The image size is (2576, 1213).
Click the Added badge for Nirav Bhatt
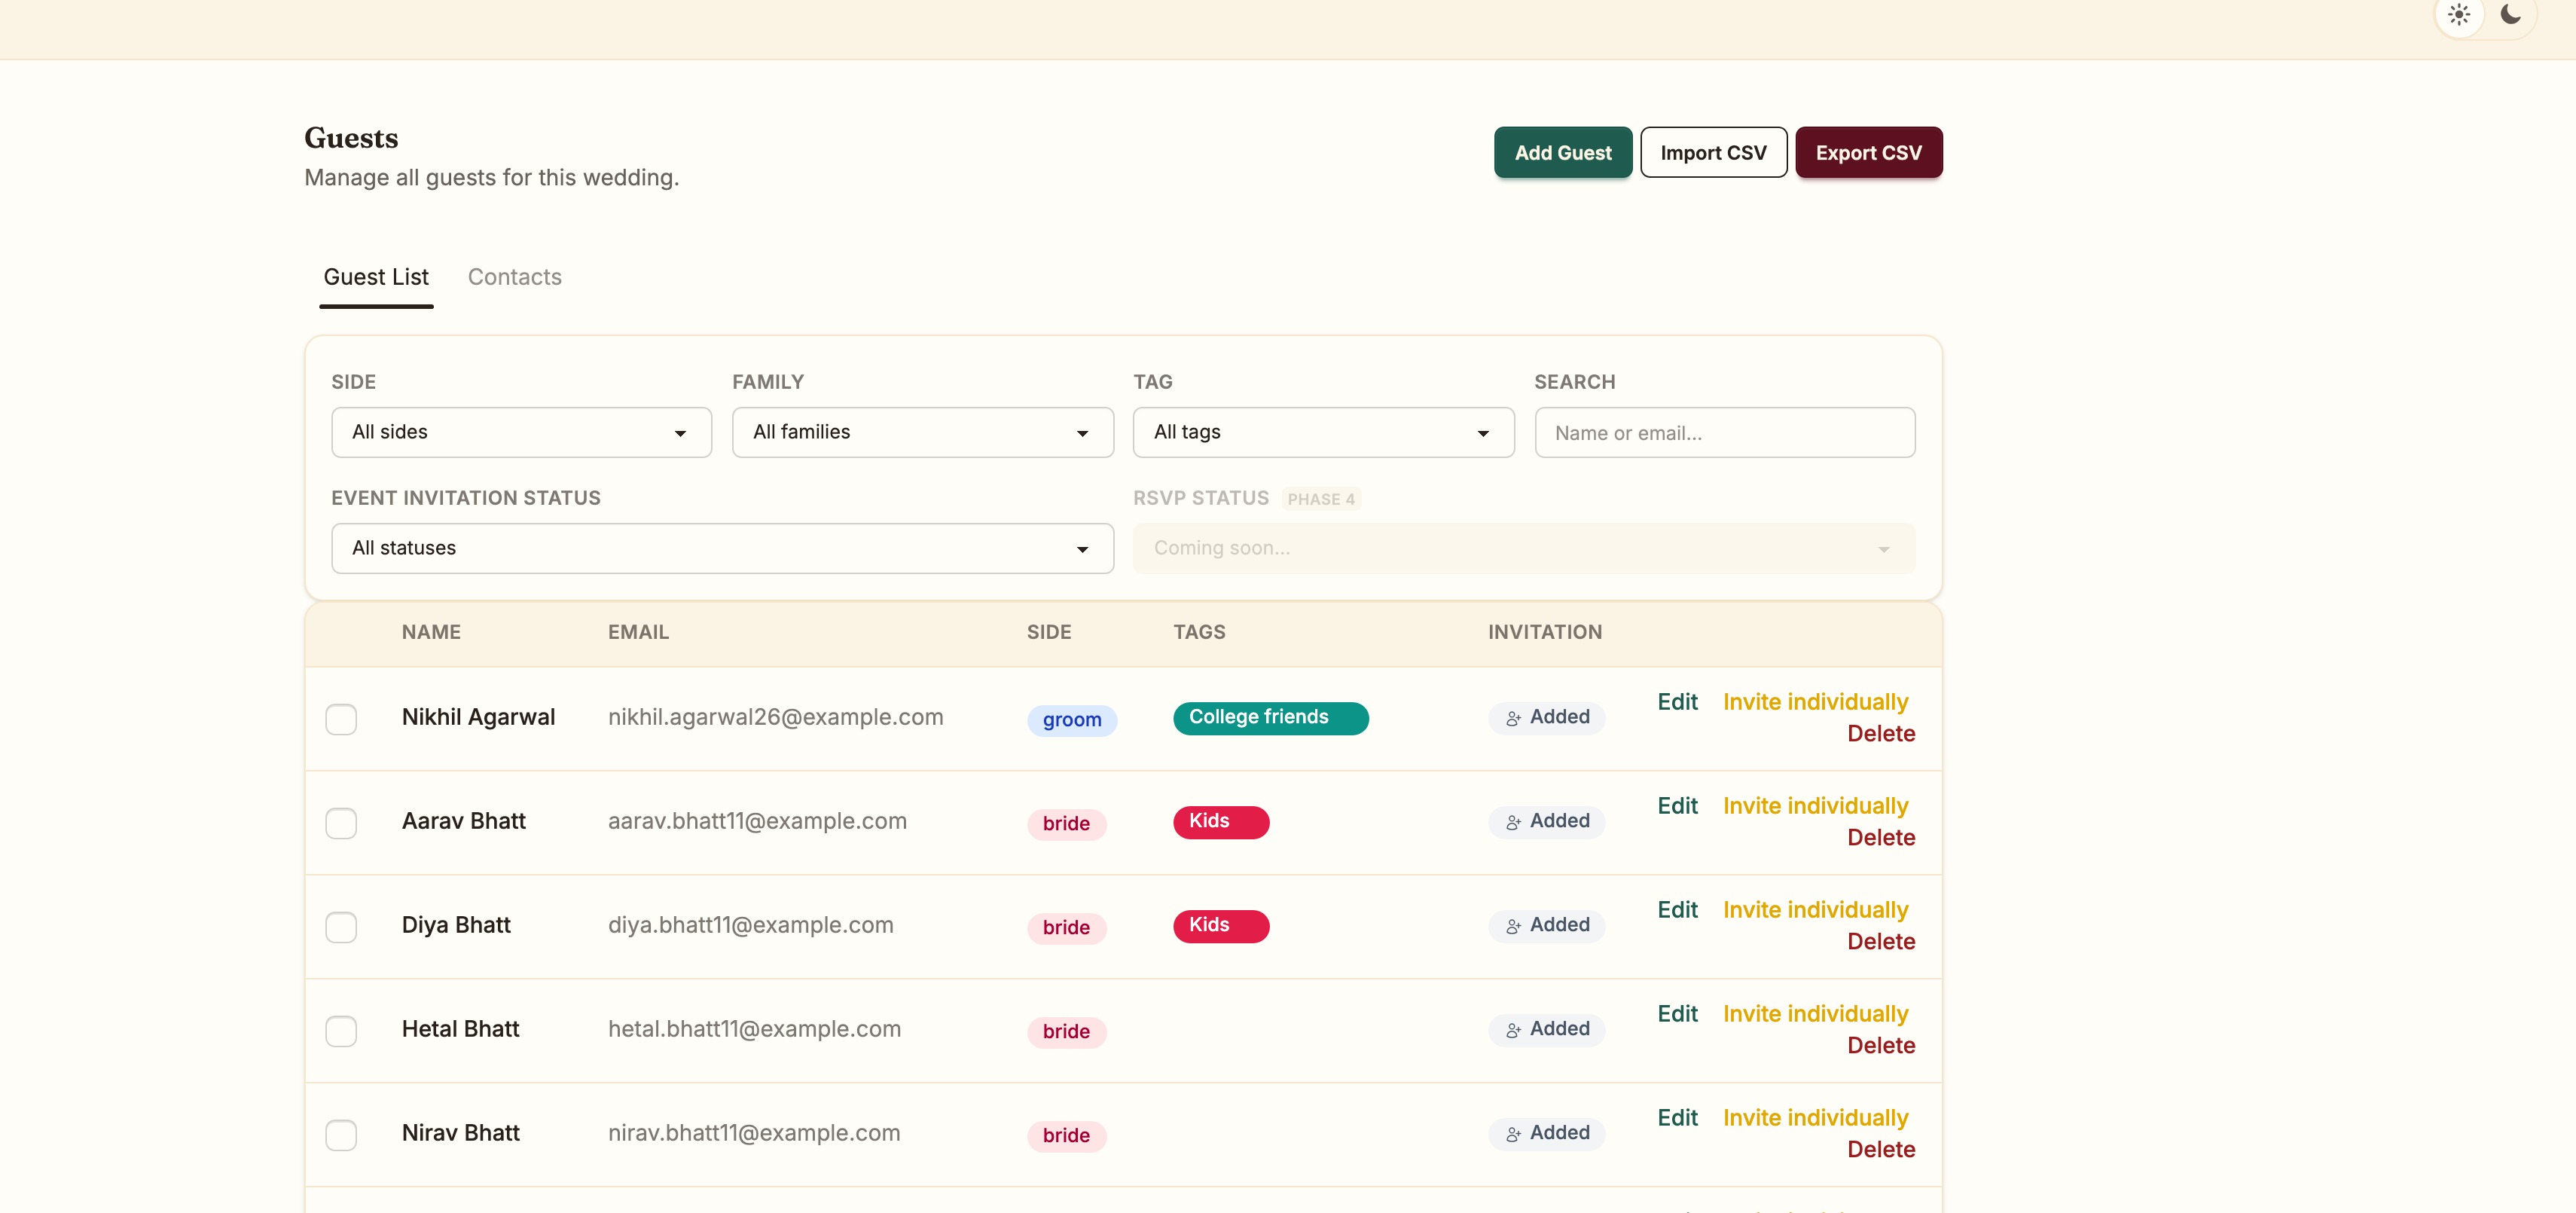point(1546,1133)
